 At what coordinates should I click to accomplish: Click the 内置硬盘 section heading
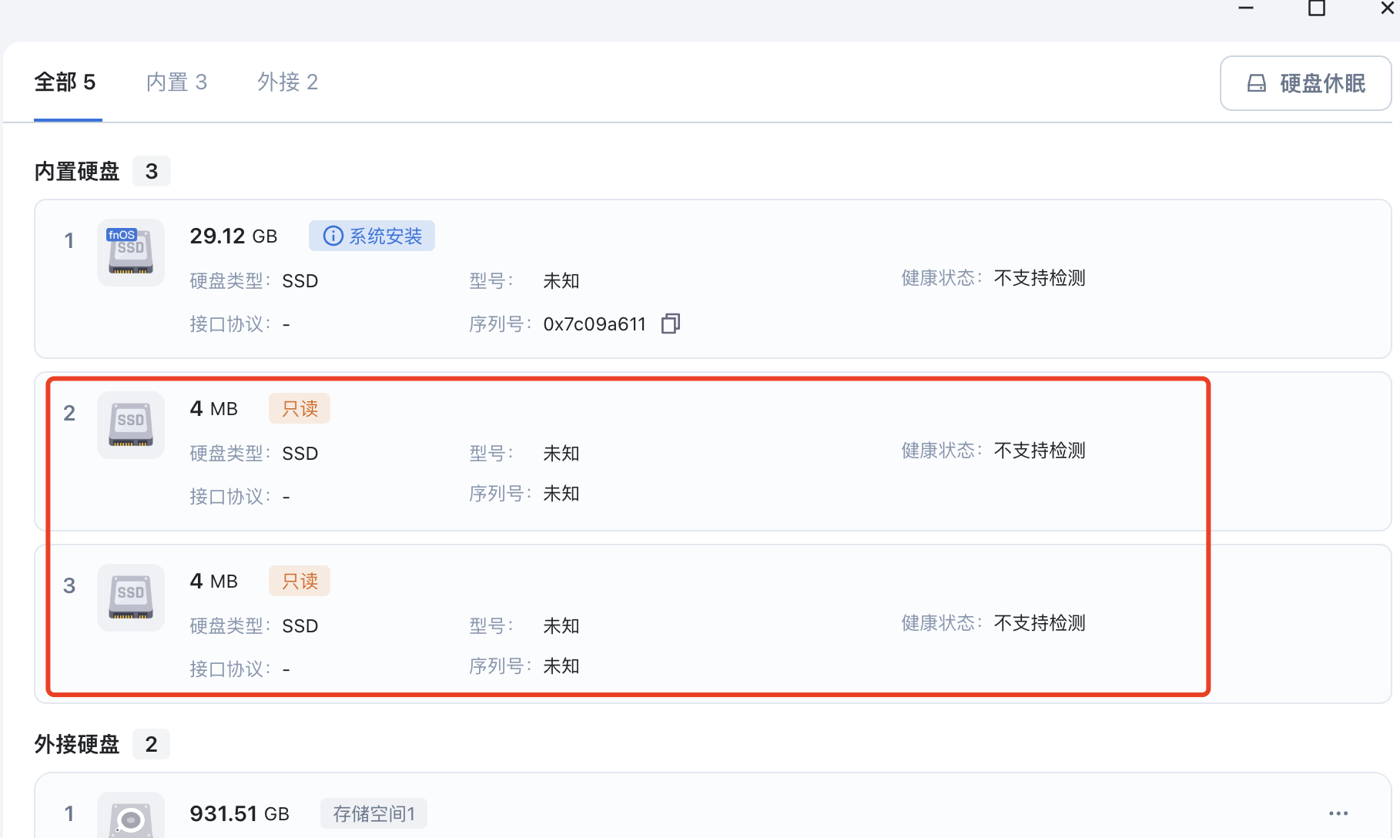[x=77, y=171]
